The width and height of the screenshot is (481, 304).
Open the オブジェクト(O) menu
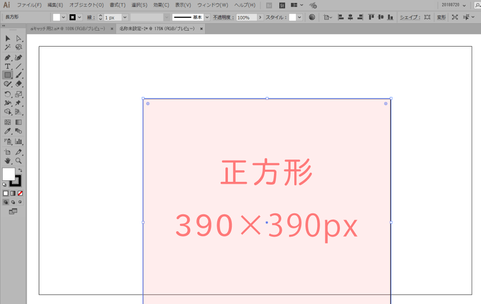[x=86, y=5]
